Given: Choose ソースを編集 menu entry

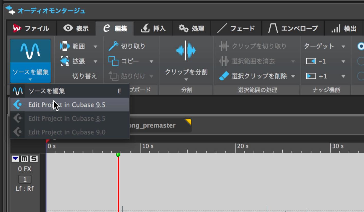Looking at the screenshot, I should [70, 91].
